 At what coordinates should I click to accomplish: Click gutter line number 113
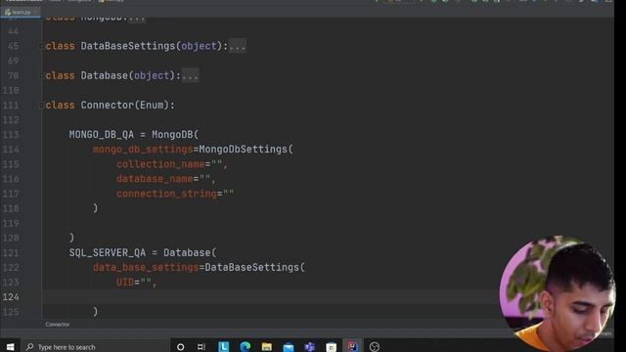11,135
